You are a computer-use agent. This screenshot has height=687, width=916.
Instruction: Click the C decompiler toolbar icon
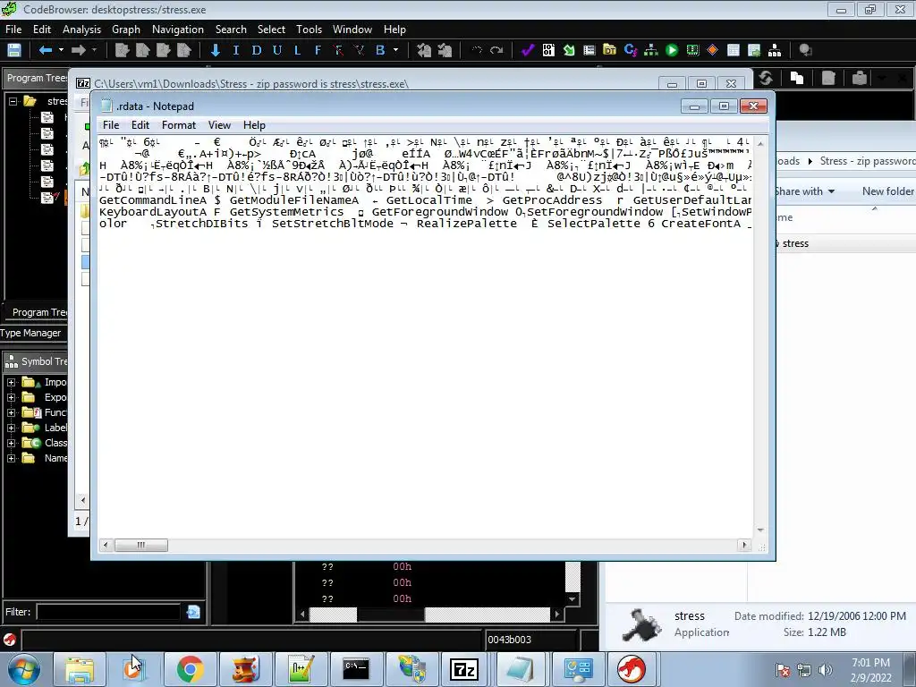(631, 50)
